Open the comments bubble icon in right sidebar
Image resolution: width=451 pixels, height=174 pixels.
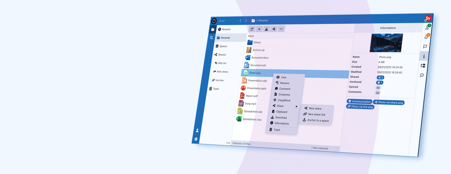(422, 75)
